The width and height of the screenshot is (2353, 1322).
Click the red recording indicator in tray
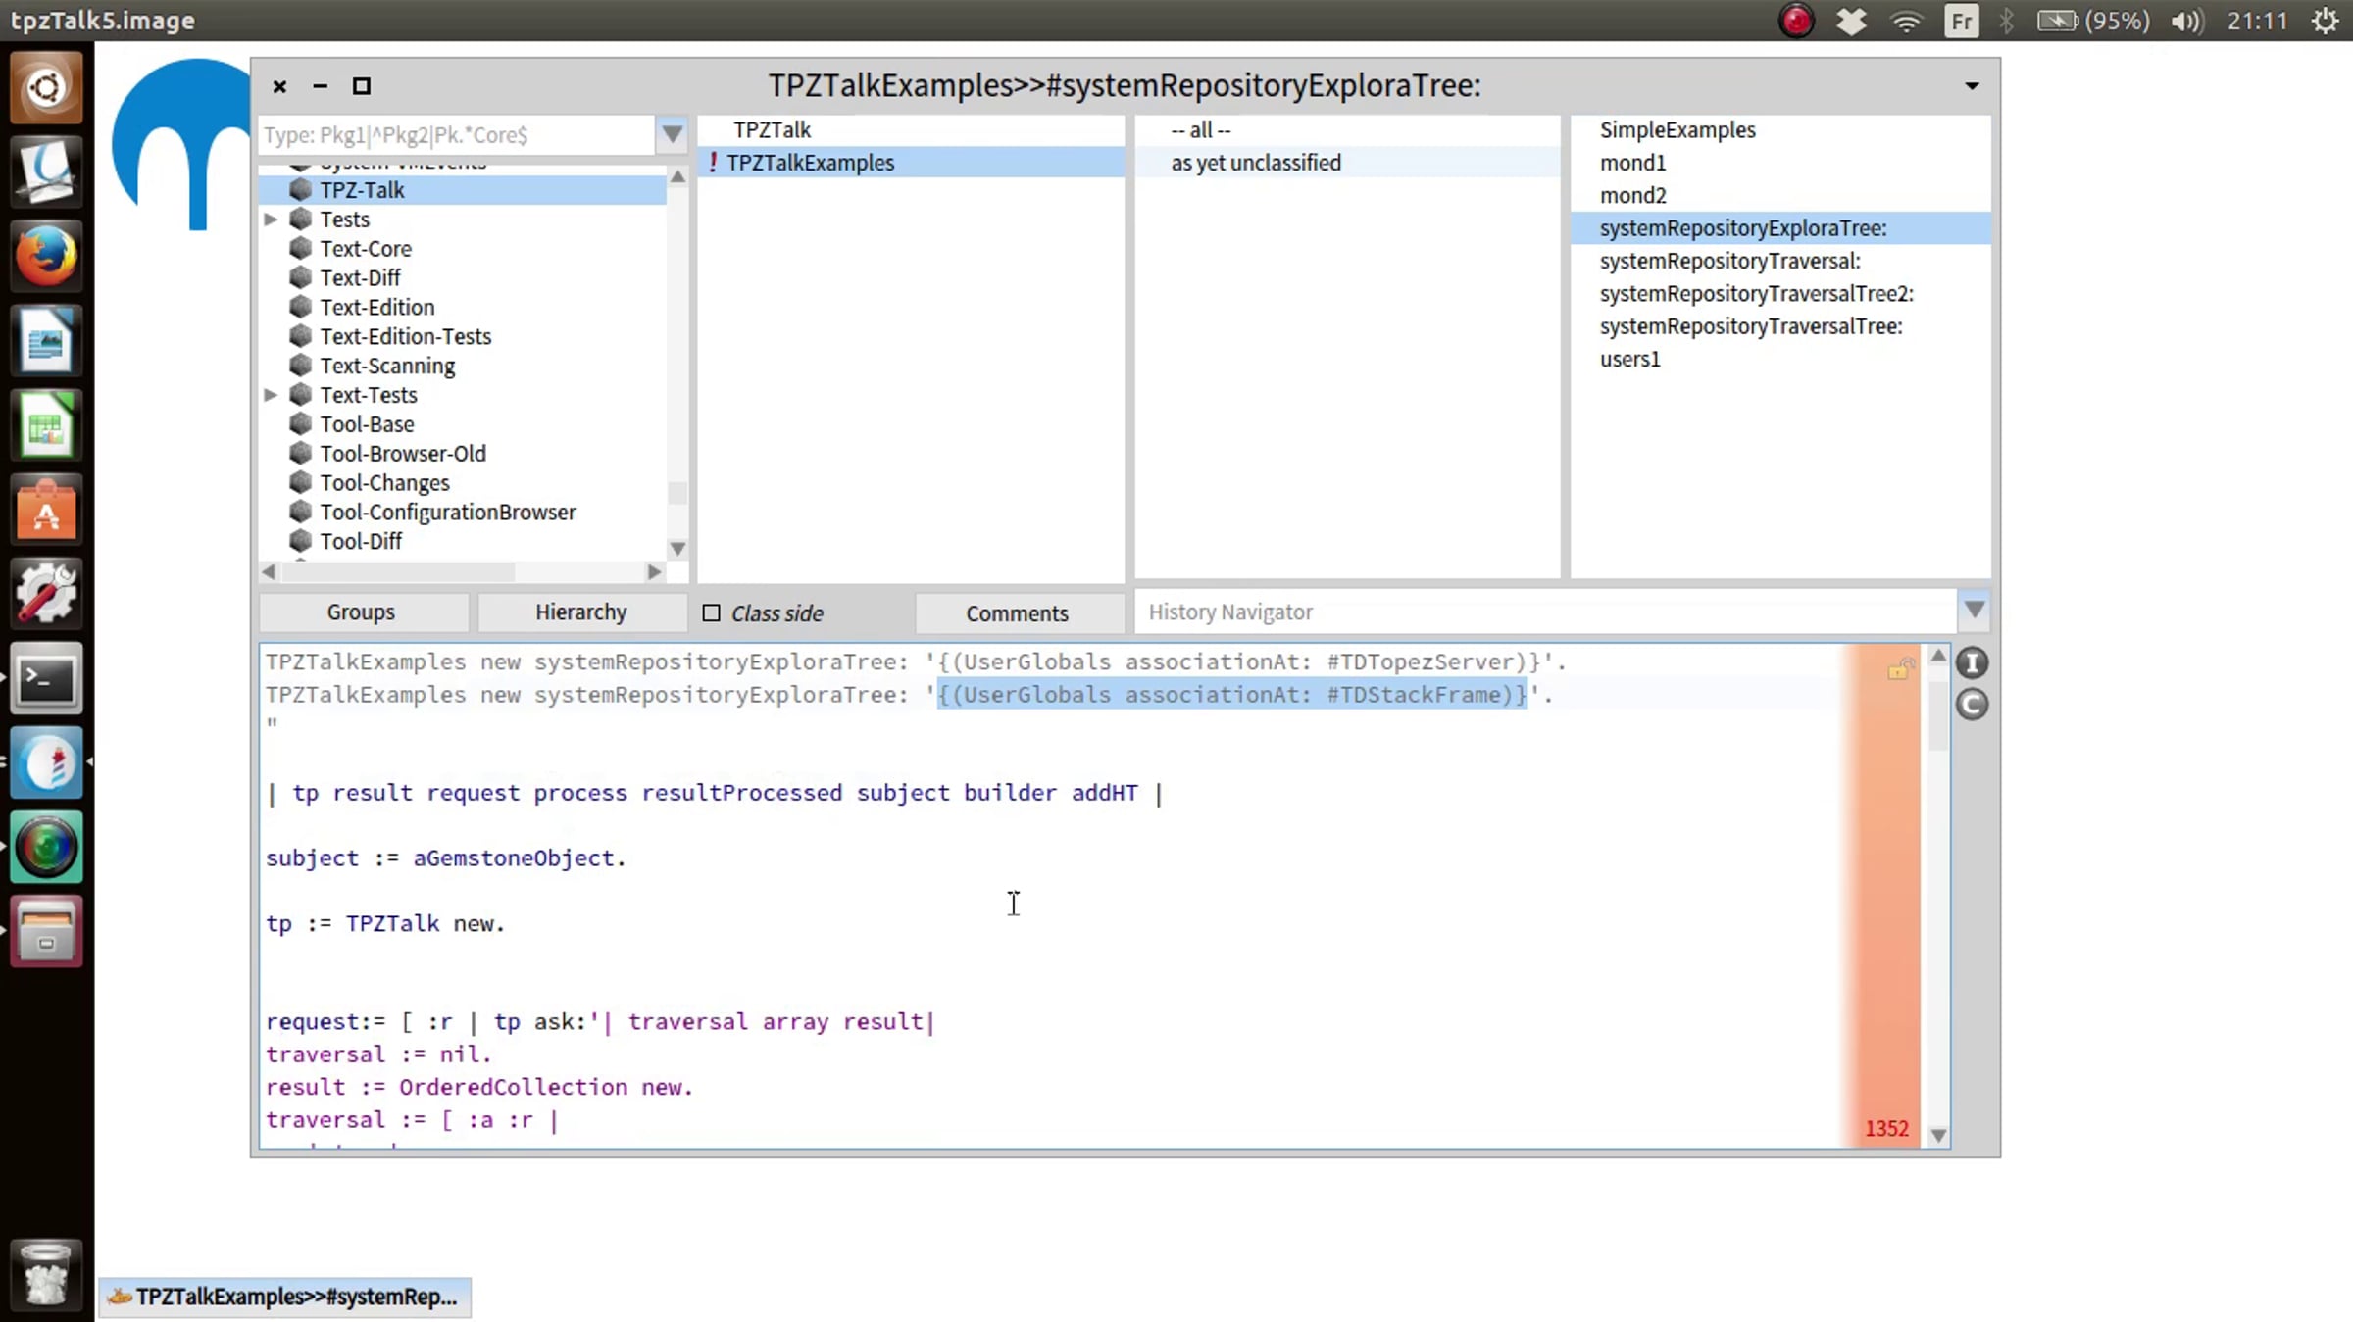[1796, 21]
